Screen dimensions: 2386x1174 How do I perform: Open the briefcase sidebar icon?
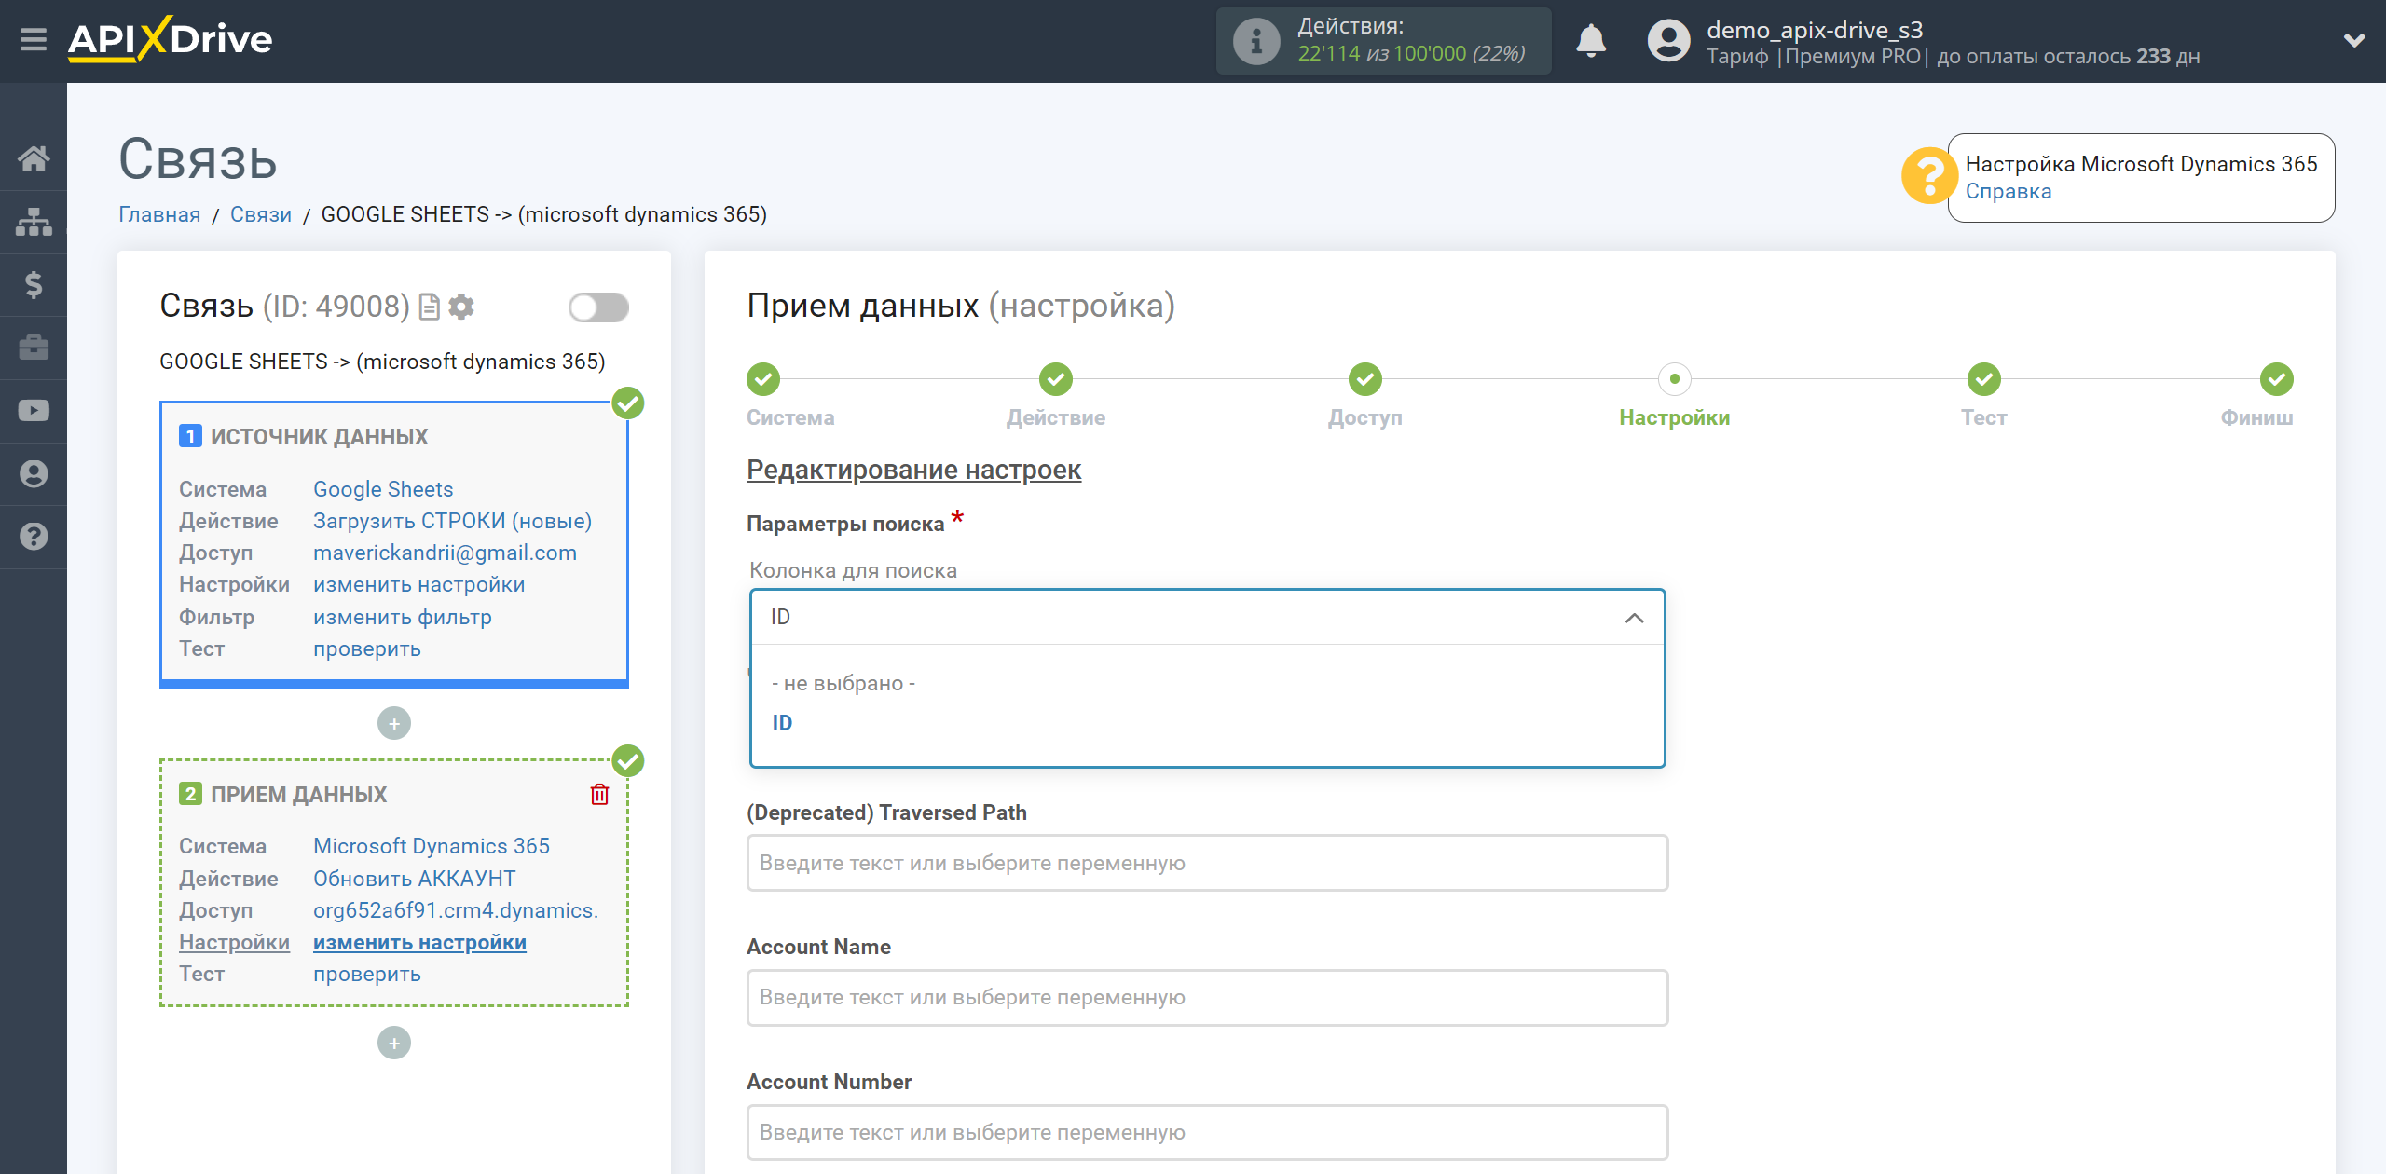(x=34, y=348)
